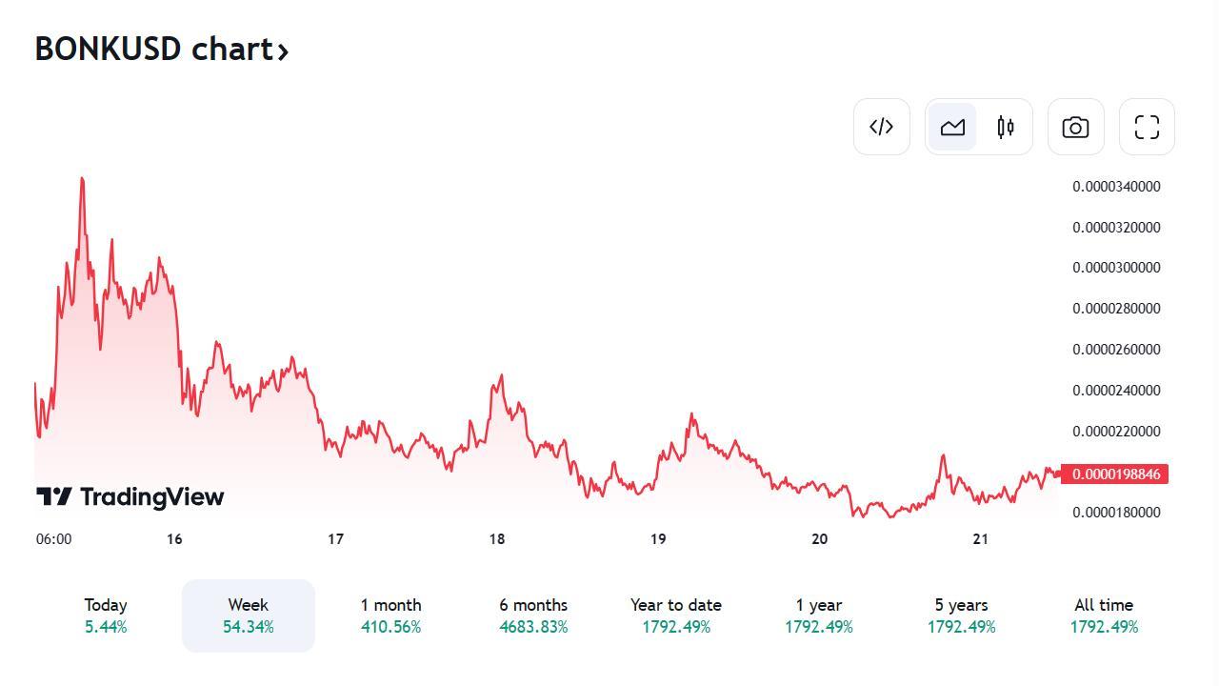Image resolution: width=1219 pixels, height=686 pixels.
Task: Click the TradingView logo
Action: pos(130,496)
